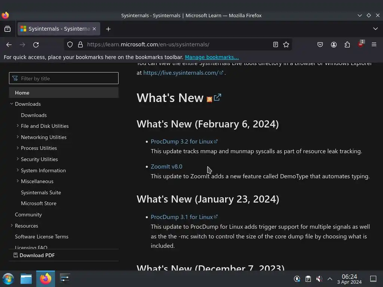Reload the current page
The height and width of the screenshot is (287, 383).
click(x=36, y=45)
